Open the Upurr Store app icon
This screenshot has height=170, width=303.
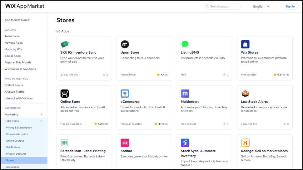point(125,44)
